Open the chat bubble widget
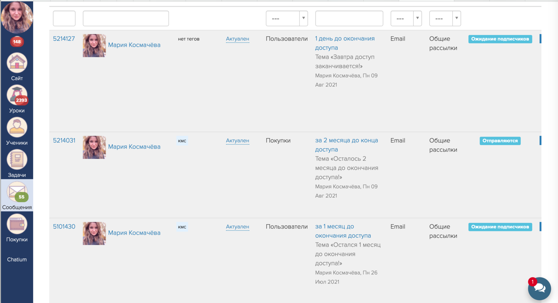 (539, 288)
